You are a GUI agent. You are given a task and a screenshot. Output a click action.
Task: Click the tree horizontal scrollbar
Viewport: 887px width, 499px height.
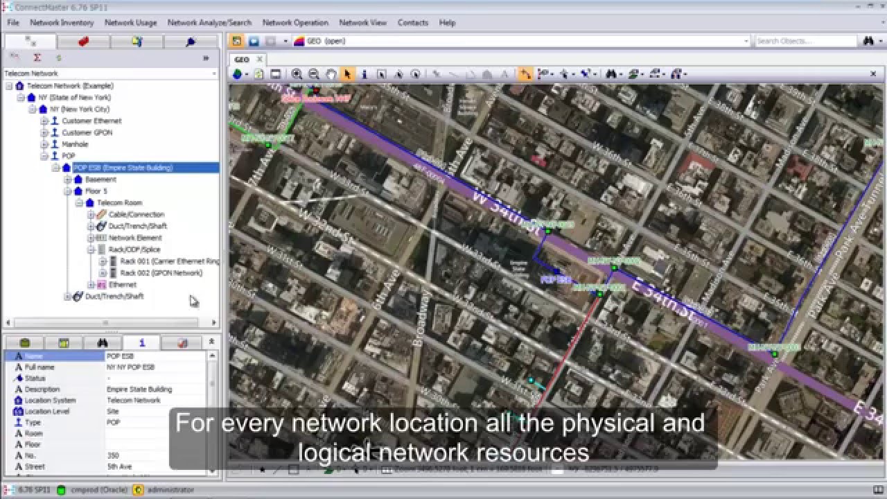[x=107, y=322]
